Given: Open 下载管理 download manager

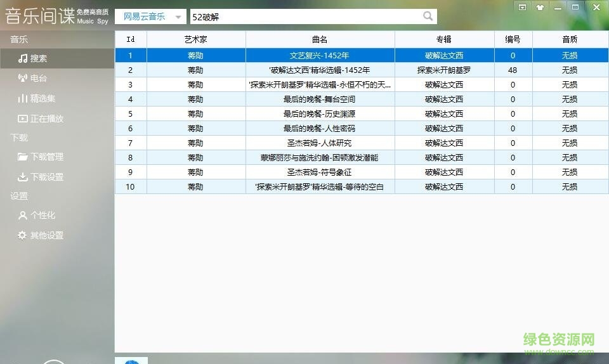Looking at the screenshot, I should coord(57,157).
